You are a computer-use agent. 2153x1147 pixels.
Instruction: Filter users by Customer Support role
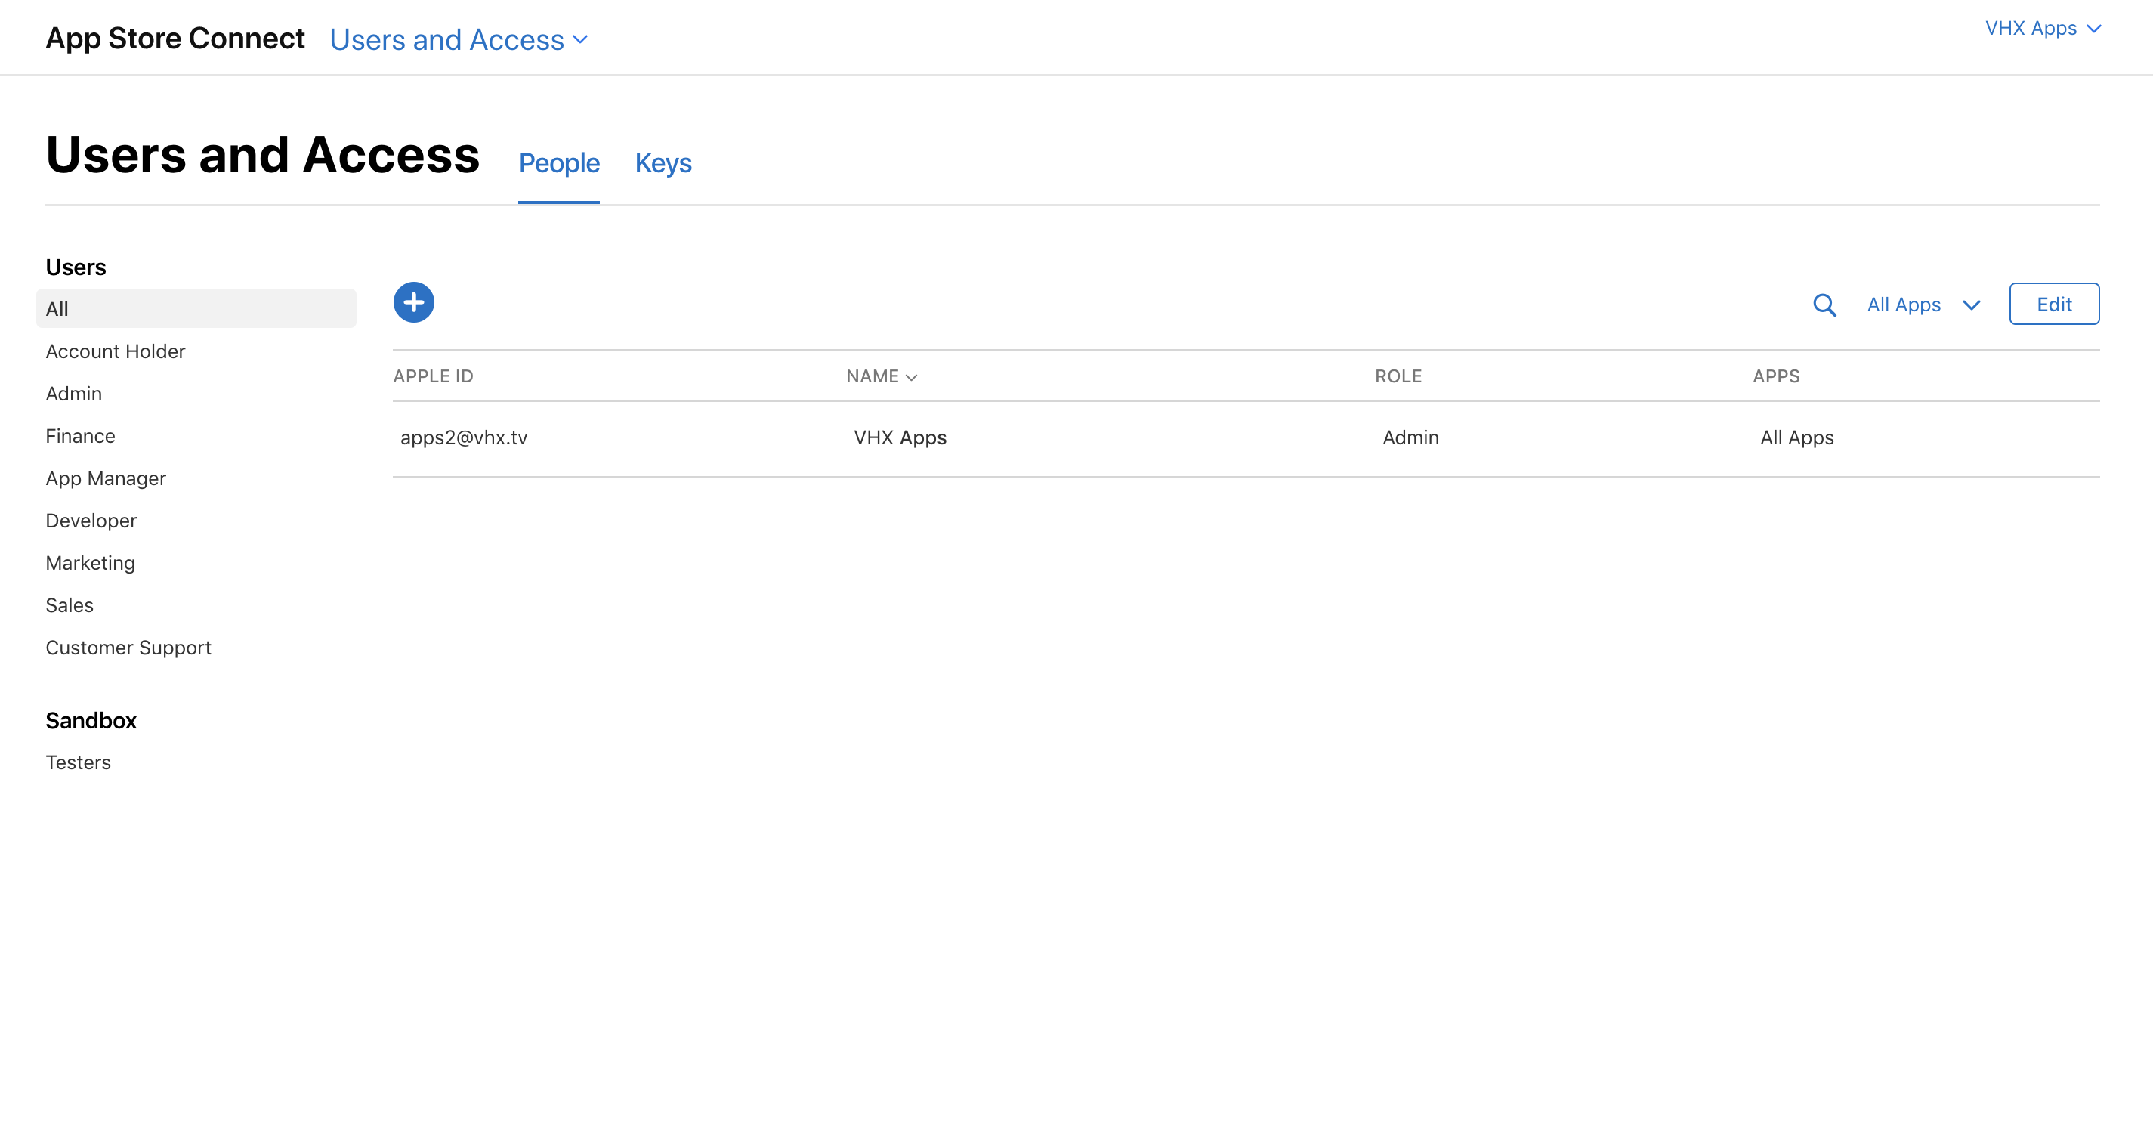coord(128,648)
